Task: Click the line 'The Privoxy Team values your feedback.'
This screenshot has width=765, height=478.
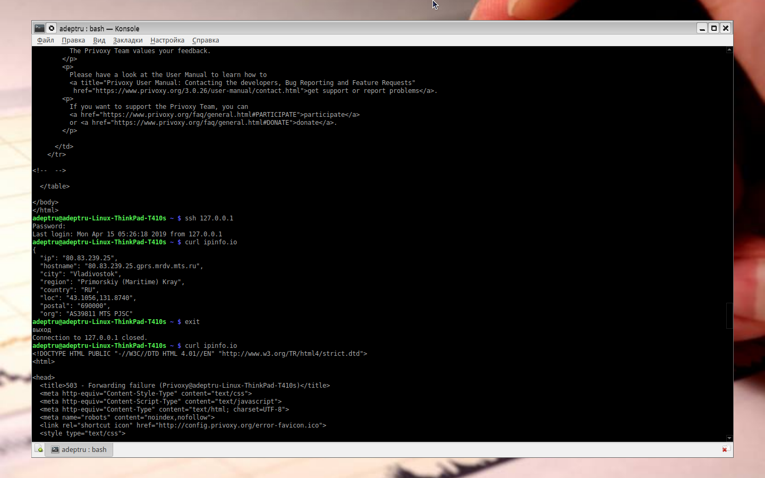Action: point(140,51)
